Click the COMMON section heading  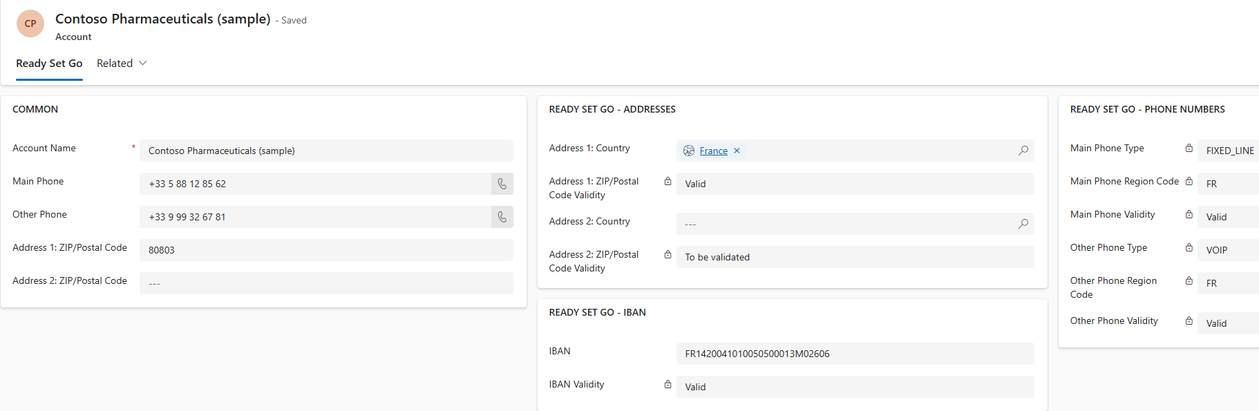pyautogui.click(x=35, y=109)
